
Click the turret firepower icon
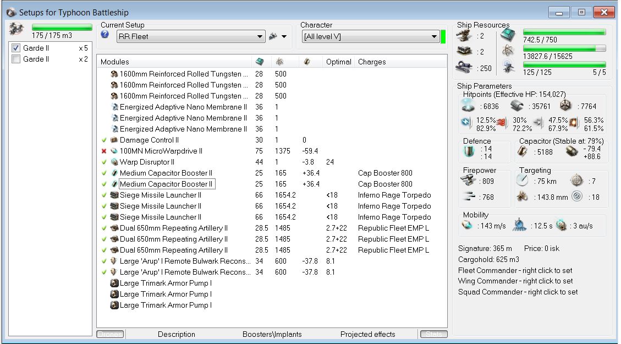[x=468, y=181]
